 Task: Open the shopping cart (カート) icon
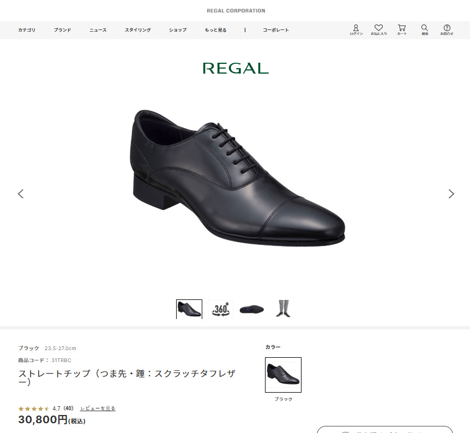tap(402, 29)
